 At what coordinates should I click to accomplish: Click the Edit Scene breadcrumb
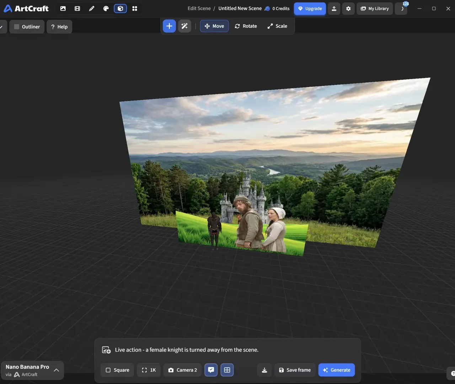(x=199, y=9)
